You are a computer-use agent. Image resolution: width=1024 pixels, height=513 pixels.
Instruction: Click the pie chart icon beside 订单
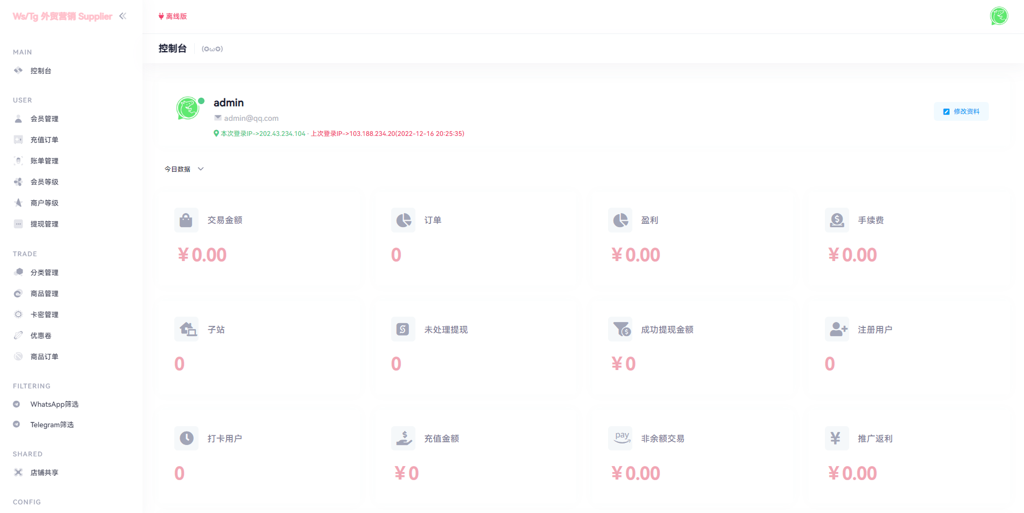(403, 220)
